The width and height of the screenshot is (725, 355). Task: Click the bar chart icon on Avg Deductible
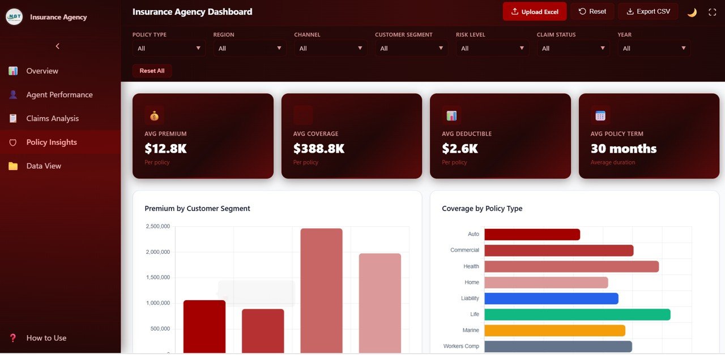click(451, 115)
